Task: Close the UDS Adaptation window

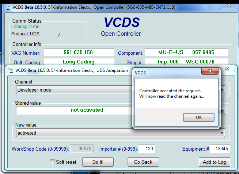Action: click(x=227, y=69)
